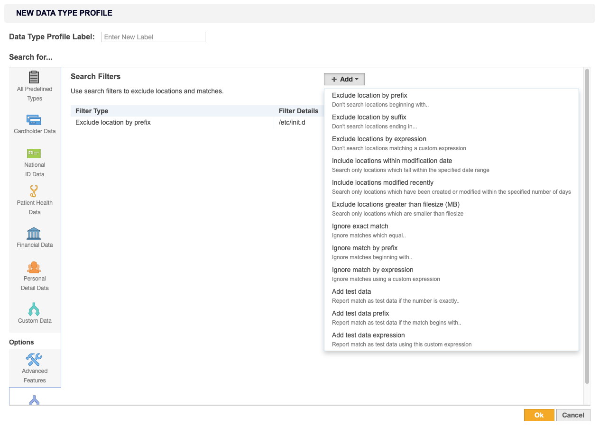The width and height of the screenshot is (599, 426).
Task: Click the Cancel button
Action: [x=573, y=415]
